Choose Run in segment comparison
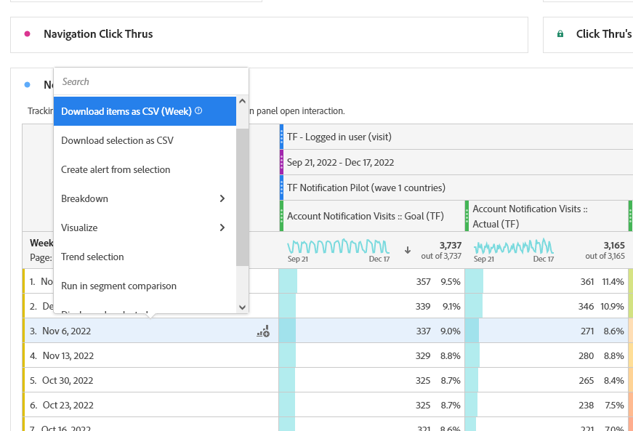Image resolution: width=633 pixels, height=431 pixels. 118,286
